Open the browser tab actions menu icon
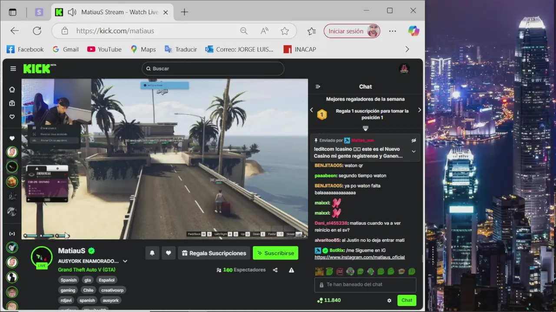The height and width of the screenshot is (312, 556). (13, 12)
